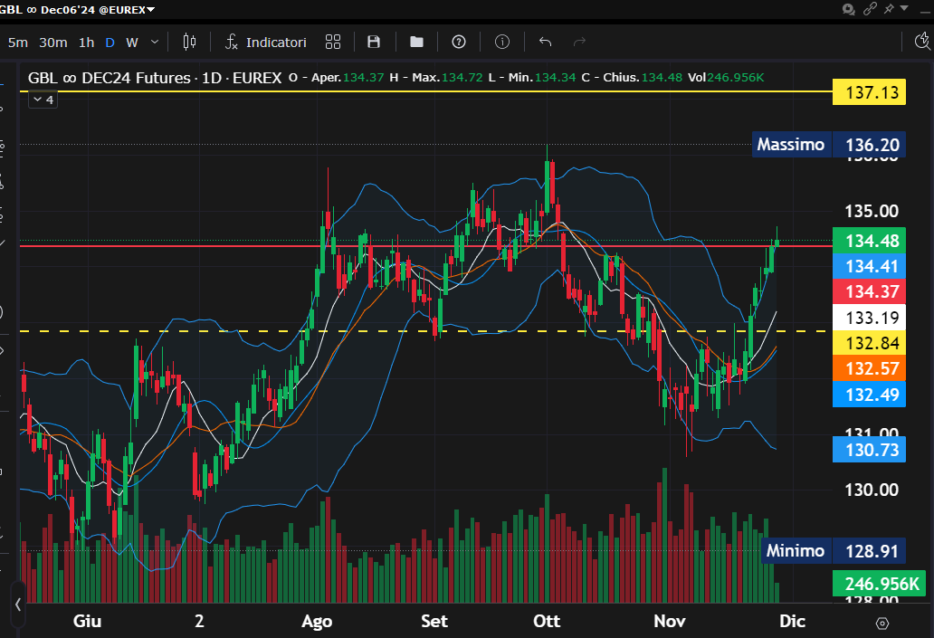Toggle the pin window icon
The image size is (934, 638).
pos(891,9)
